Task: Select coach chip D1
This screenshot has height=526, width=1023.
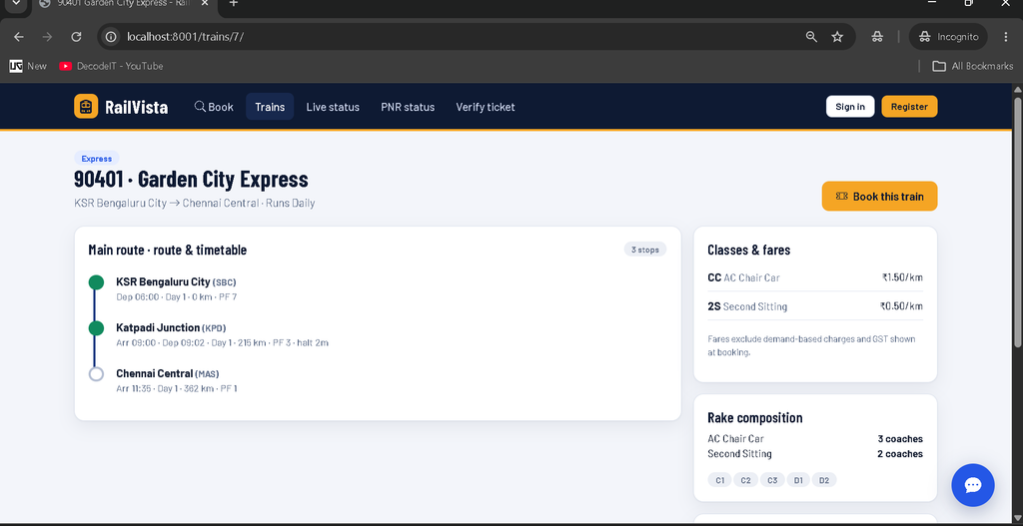Action: (798, 480)
